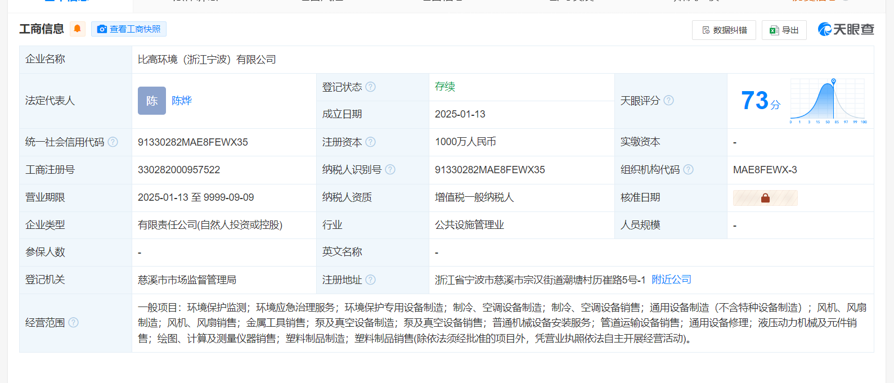Click 1000万人民币 registered capital value
The image size is (894, 383).
tap(465, 142)
